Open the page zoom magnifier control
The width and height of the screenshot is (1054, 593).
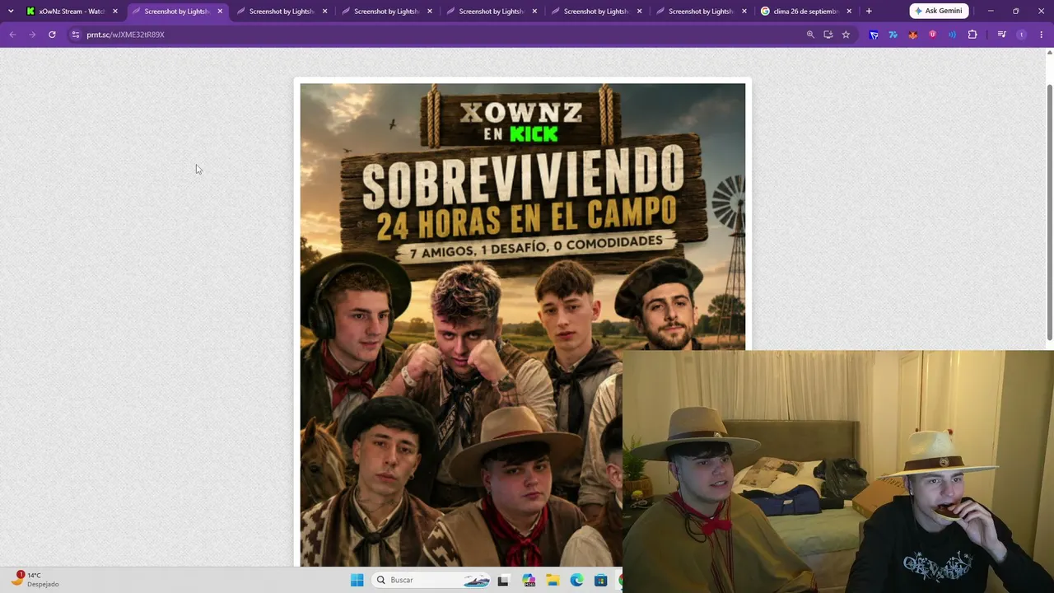pyautogui.click(x=810, y=35)
